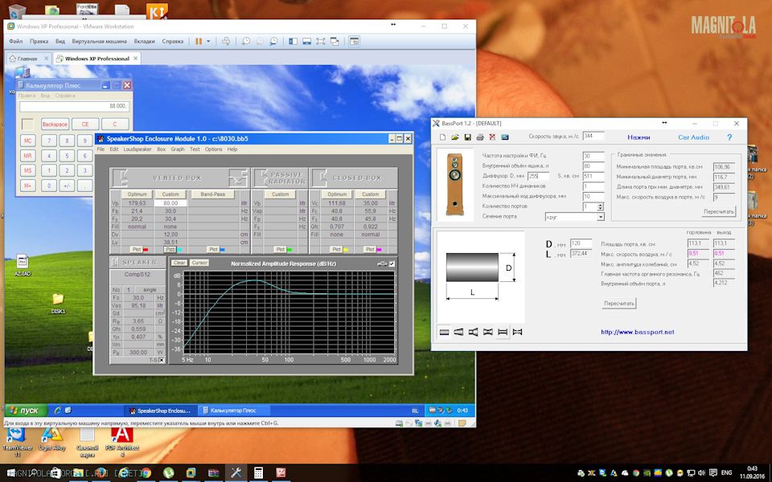The image size is (772, 482).
Task: Click the floor-standing speaker image in BassPort
Action: click(455, 184)
